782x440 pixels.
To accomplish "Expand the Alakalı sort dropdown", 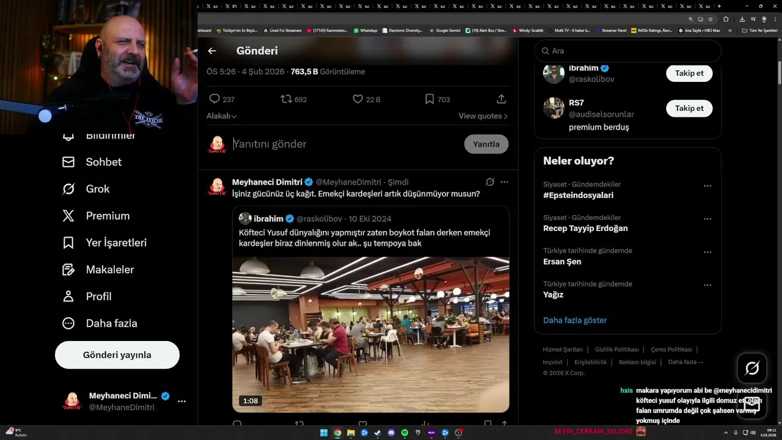I will 221,116.
